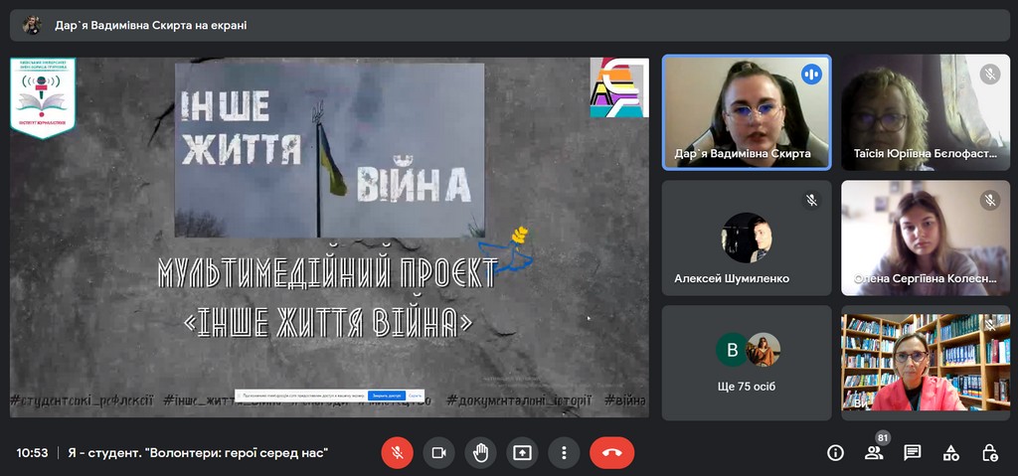Open the Activities shapes icon
The image size is (1018, 476).
click(950, 453)
